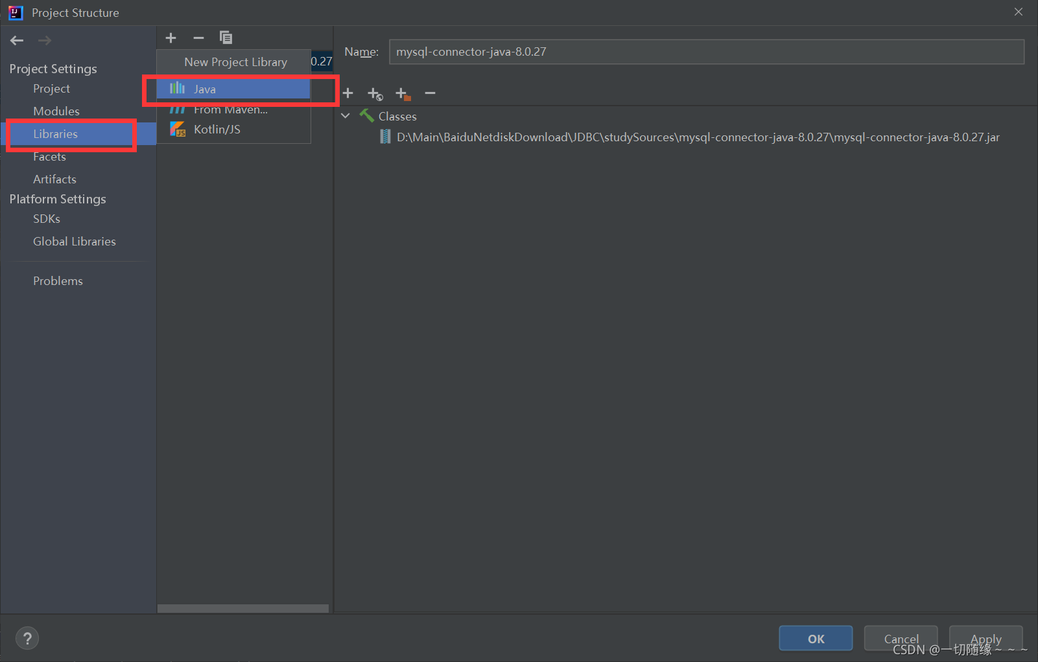Image resolution: width=1038 pixels, height=662 pixels.
Task: Add class root with plus icon
Action: click(348, 93)
